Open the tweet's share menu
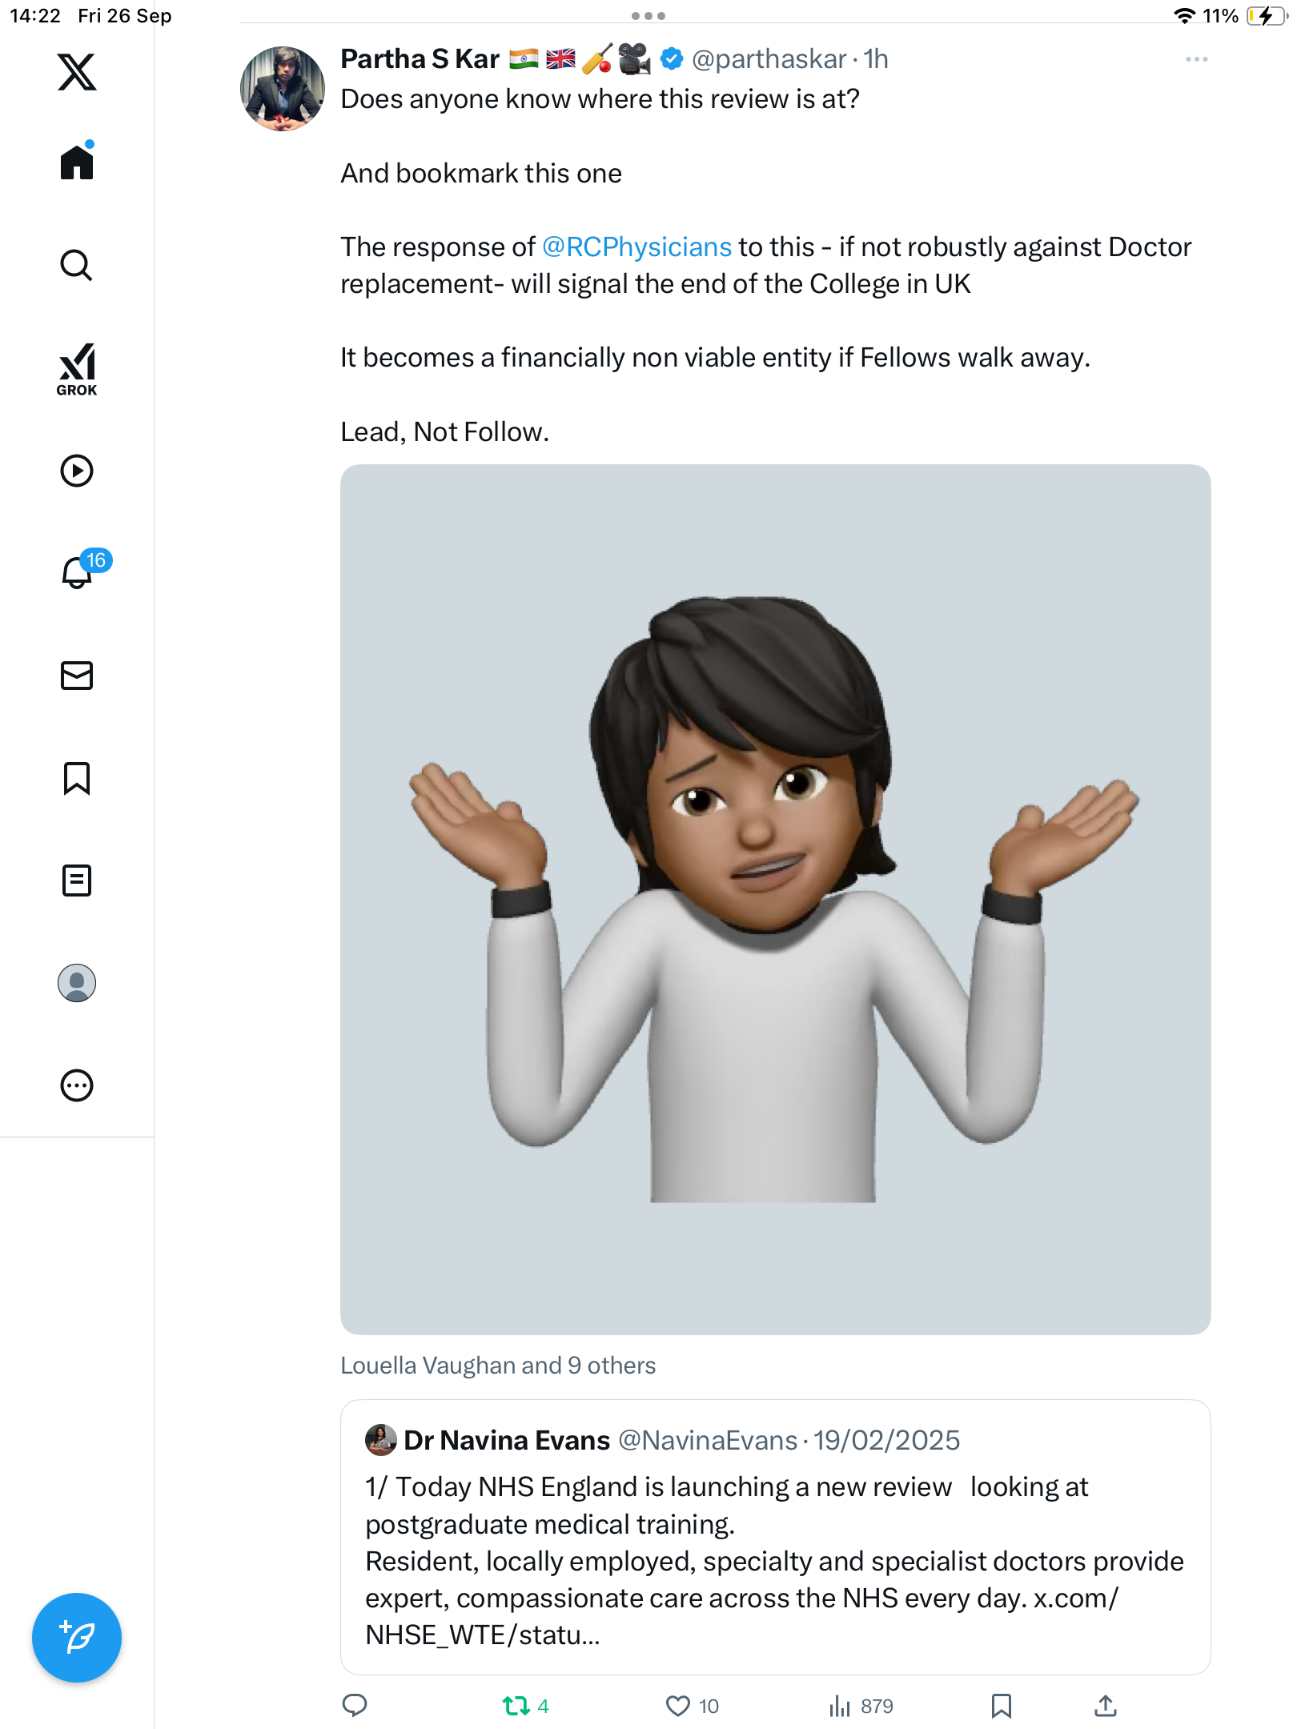Image resolution: width=1297 pixels, height=1729 pixels. click(1106, 1706)
